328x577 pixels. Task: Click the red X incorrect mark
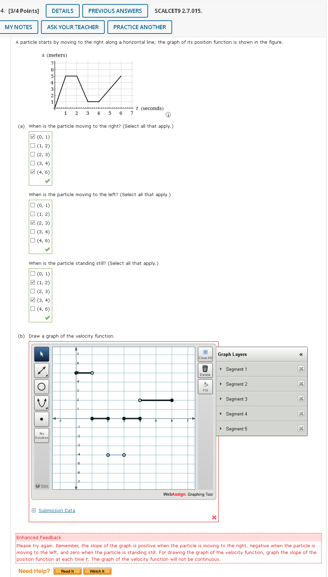(x=214, y=517)
